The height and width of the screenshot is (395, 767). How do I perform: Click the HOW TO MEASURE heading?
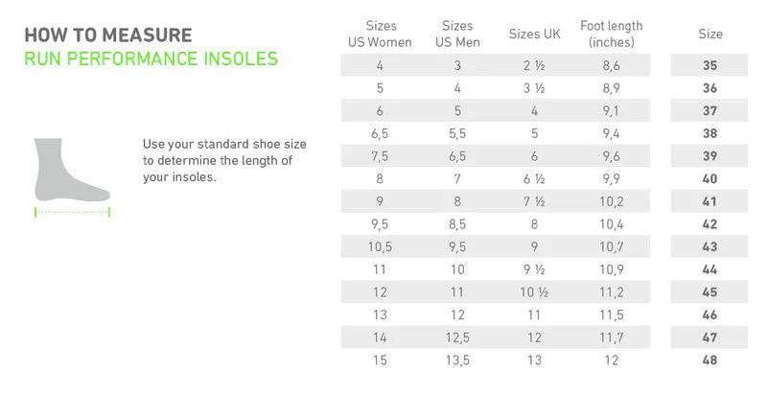(x=107, y=35)
